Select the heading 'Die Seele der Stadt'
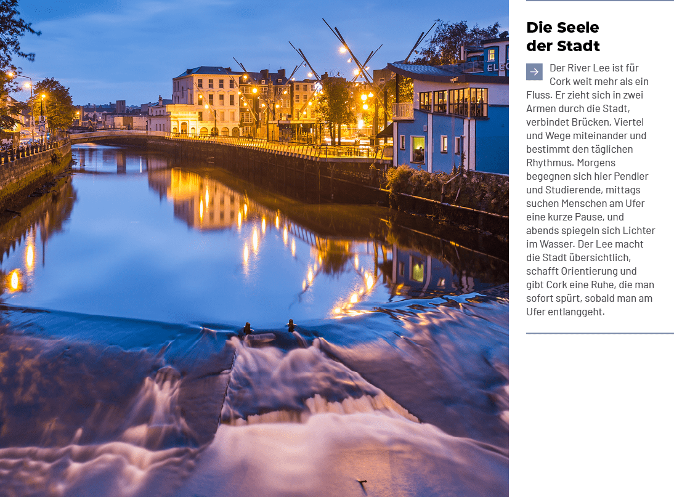Screen dimensions: 674x497 click(x=562, y=36)
